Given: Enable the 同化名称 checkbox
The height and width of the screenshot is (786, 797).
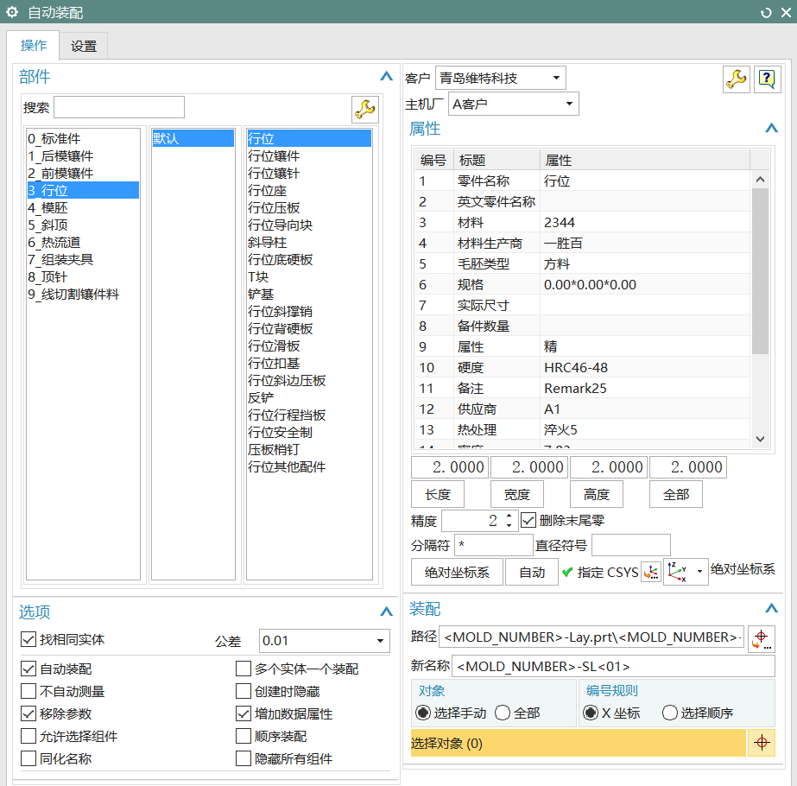Looking at the screenshot, I should [x=28, y=758].
